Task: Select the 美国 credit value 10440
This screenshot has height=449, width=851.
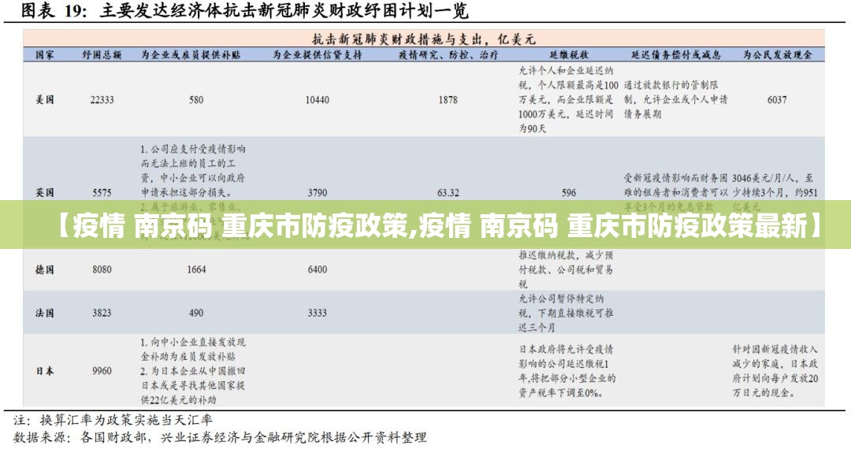Action: pyautogui.click(x=317, y=100)
